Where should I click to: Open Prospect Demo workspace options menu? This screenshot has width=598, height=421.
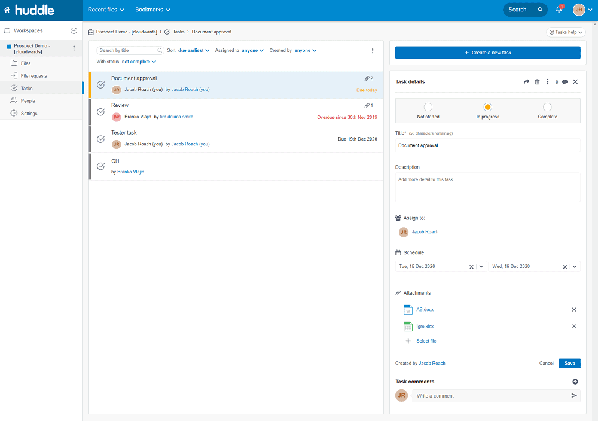[x=74, y=48]
